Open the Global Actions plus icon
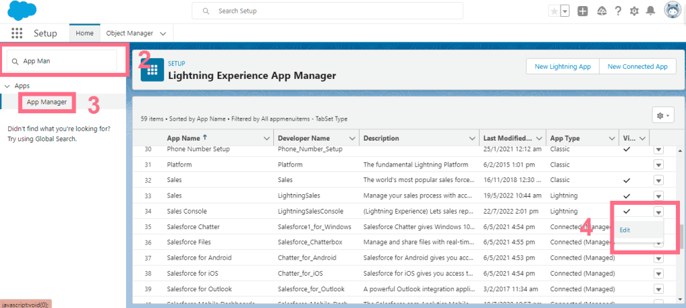Screen dimensions: 686x308 583,11
